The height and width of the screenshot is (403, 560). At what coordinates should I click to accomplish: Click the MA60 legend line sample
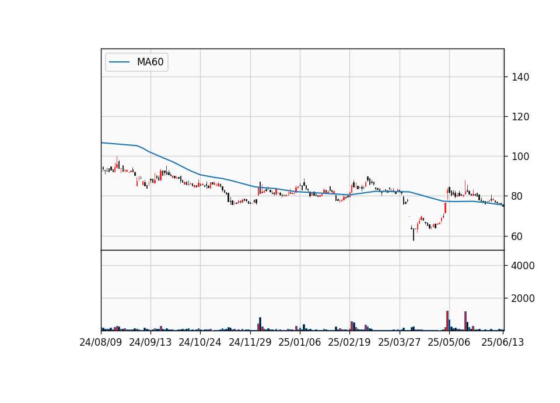pos(119,62)
